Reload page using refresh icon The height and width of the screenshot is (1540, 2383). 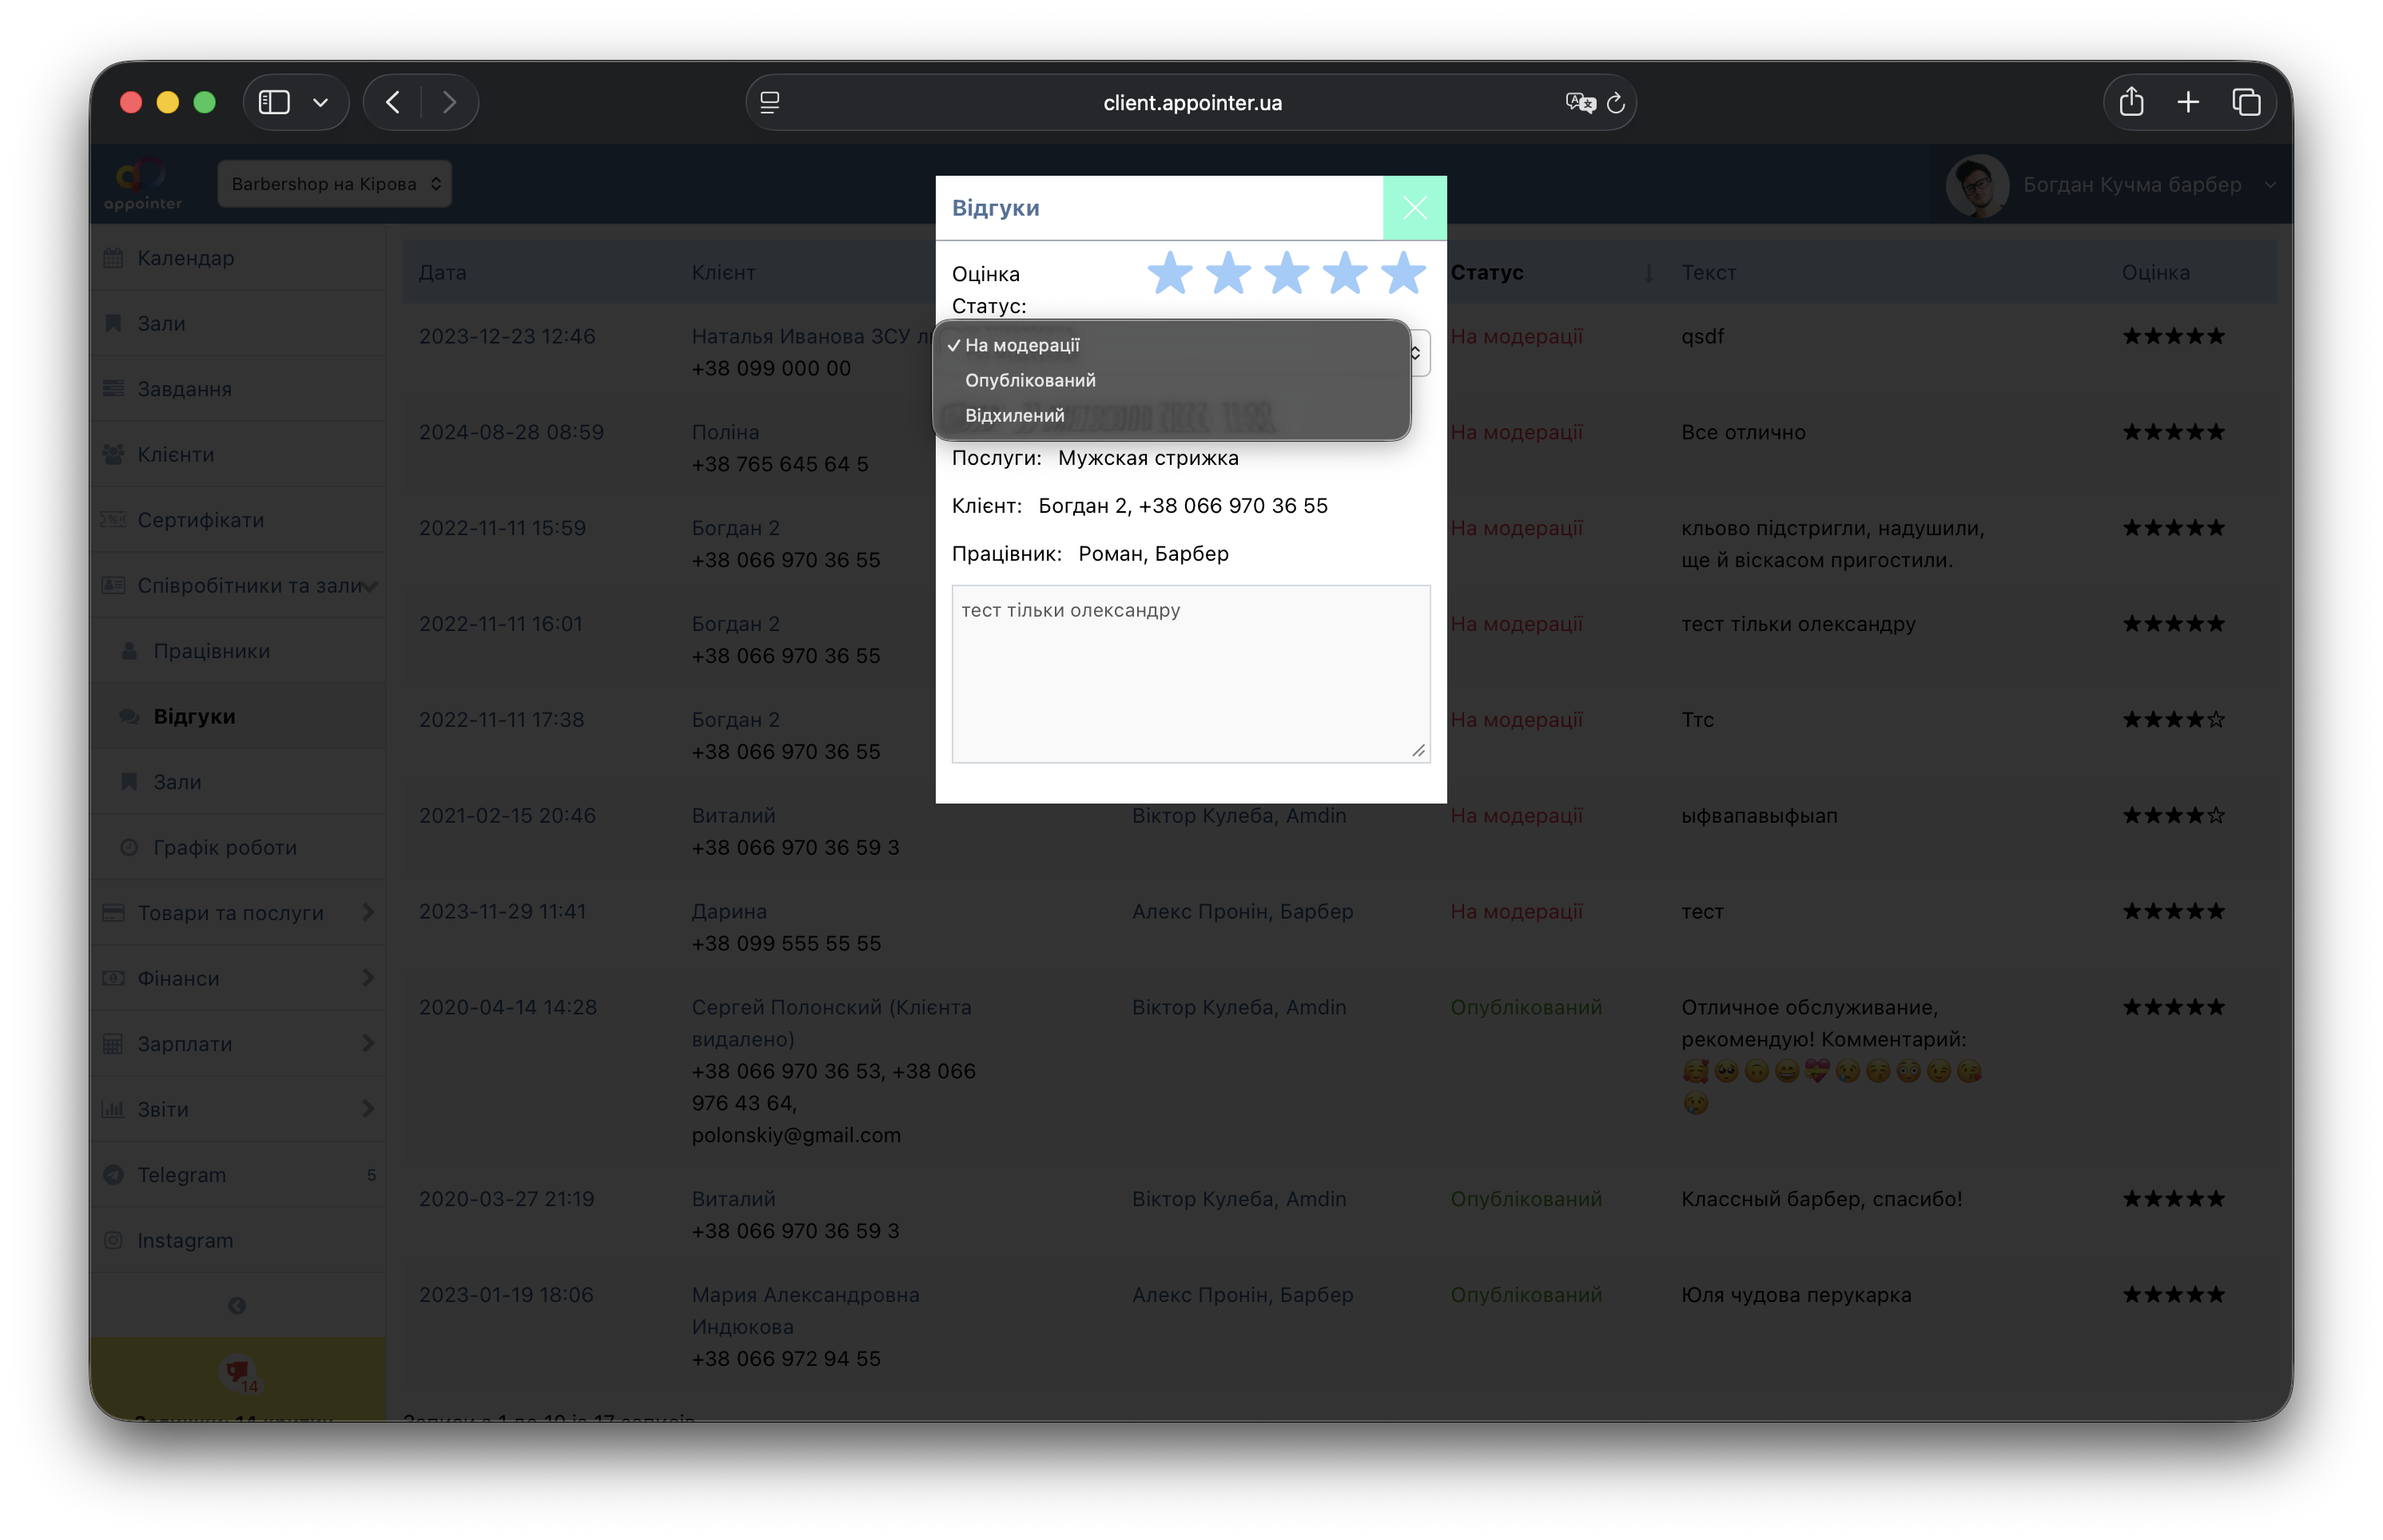(x=1615, y=103)
